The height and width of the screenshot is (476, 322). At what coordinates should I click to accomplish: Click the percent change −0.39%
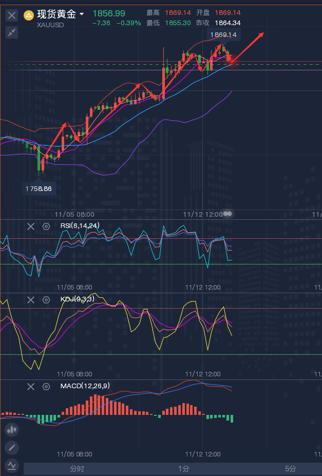(129, 23)
